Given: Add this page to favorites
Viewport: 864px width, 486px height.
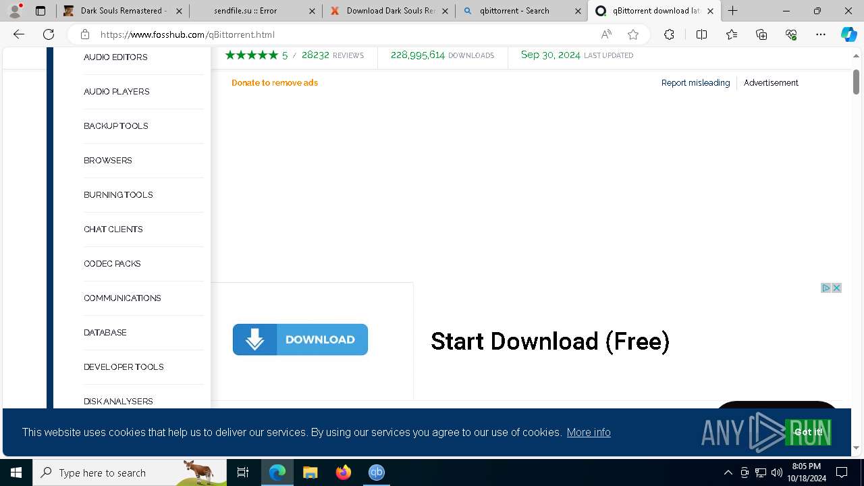Looking at the screenshot, I should [632, 34].
